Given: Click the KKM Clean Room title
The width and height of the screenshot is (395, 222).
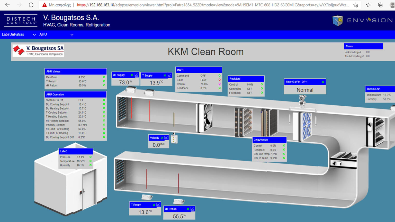Looking at the screenshot, I should click(x=205, y=52).
